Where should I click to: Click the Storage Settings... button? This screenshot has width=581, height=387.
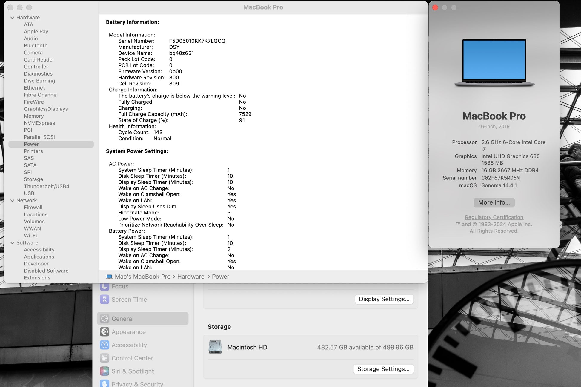(383, 369)
